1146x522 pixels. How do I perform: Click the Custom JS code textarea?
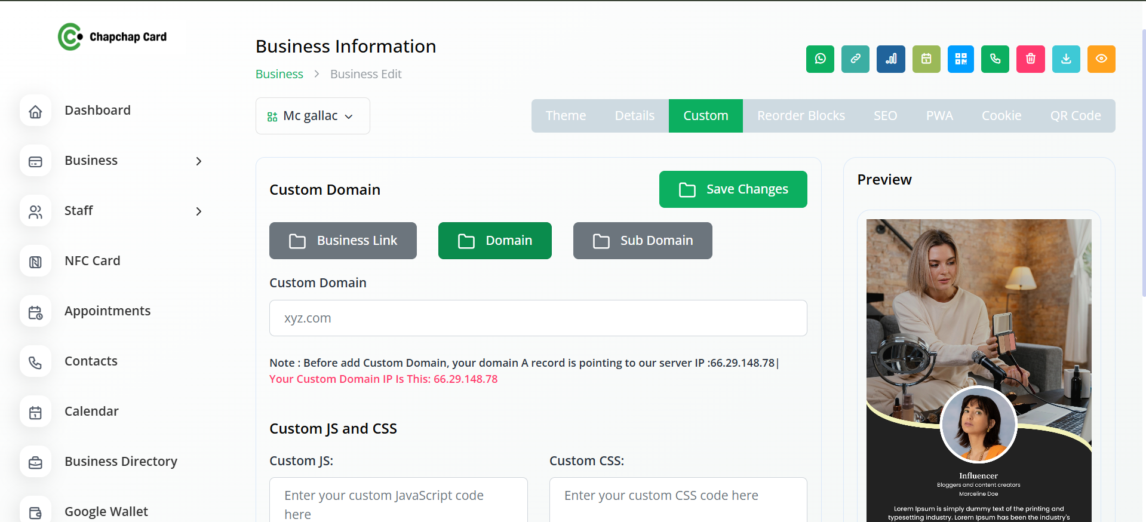(398, 500)
